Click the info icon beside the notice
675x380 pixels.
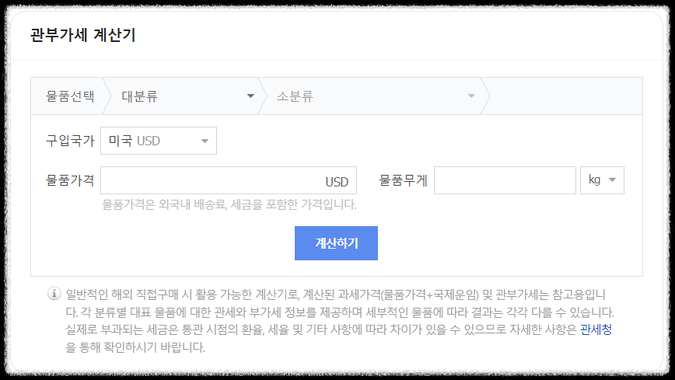[x=54, y=294]
